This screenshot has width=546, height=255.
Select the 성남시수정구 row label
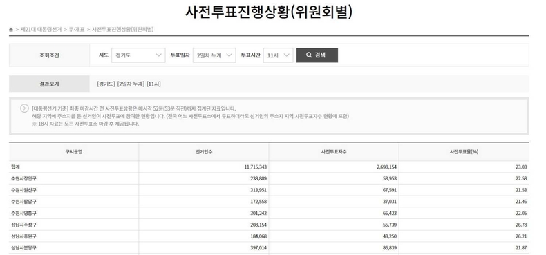click(x=23, y=225)
